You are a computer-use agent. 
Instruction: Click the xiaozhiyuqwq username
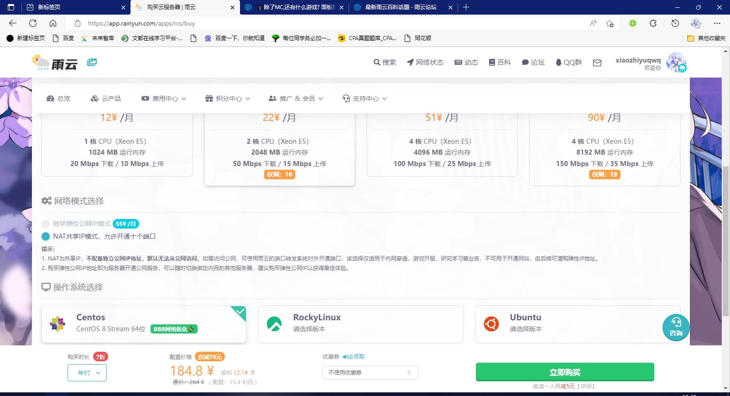click(638, 60)
